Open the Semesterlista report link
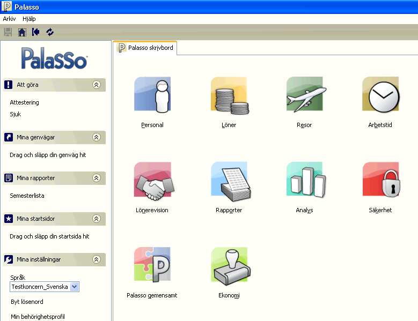Image resolution: width=418 pixels, height=321 pixels. 27,196
